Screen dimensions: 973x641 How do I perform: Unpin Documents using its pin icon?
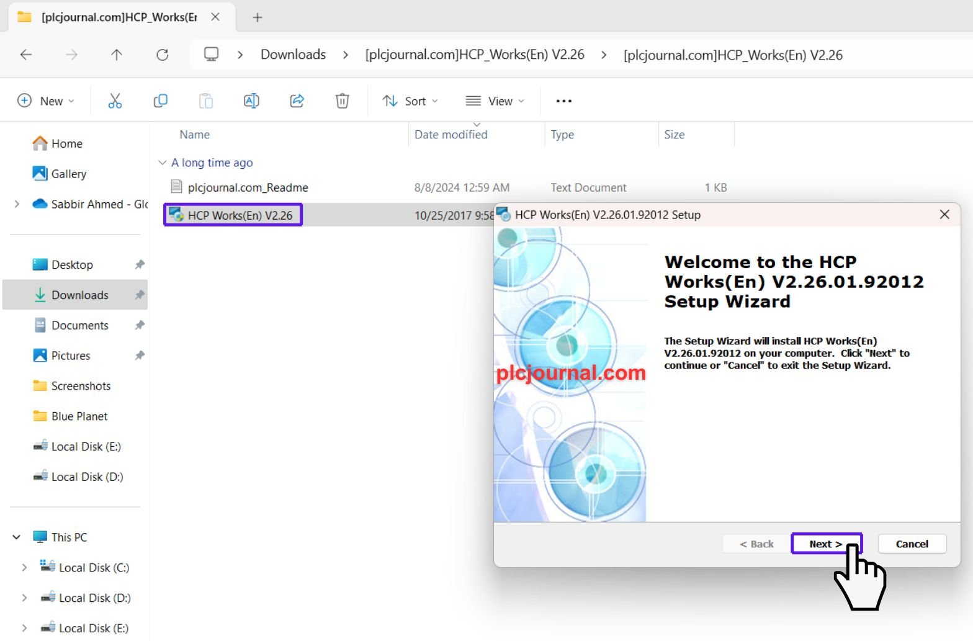click(140, 326)
